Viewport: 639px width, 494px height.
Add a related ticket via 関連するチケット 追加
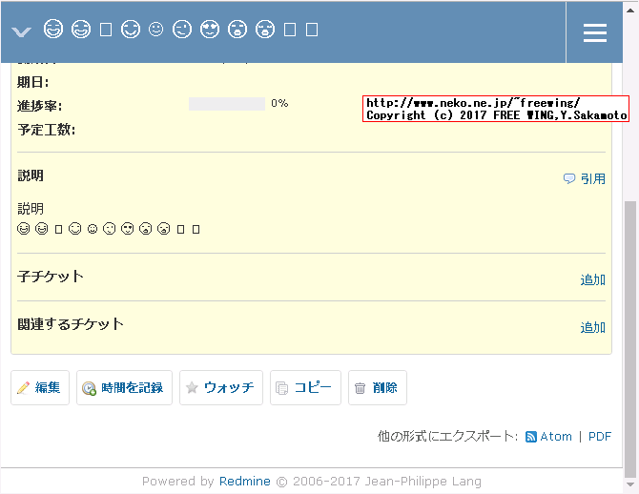coord(592,328)
